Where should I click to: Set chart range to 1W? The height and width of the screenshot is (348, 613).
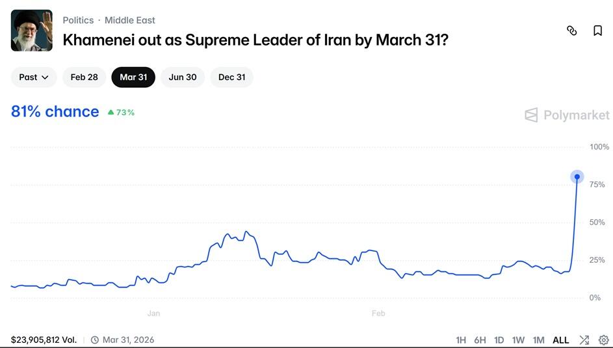click(518, 340)
